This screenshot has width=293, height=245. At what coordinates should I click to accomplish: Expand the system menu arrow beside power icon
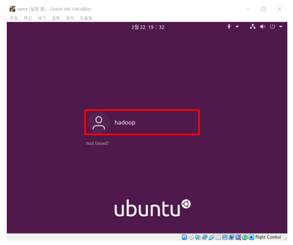click(x=281, y=27)
